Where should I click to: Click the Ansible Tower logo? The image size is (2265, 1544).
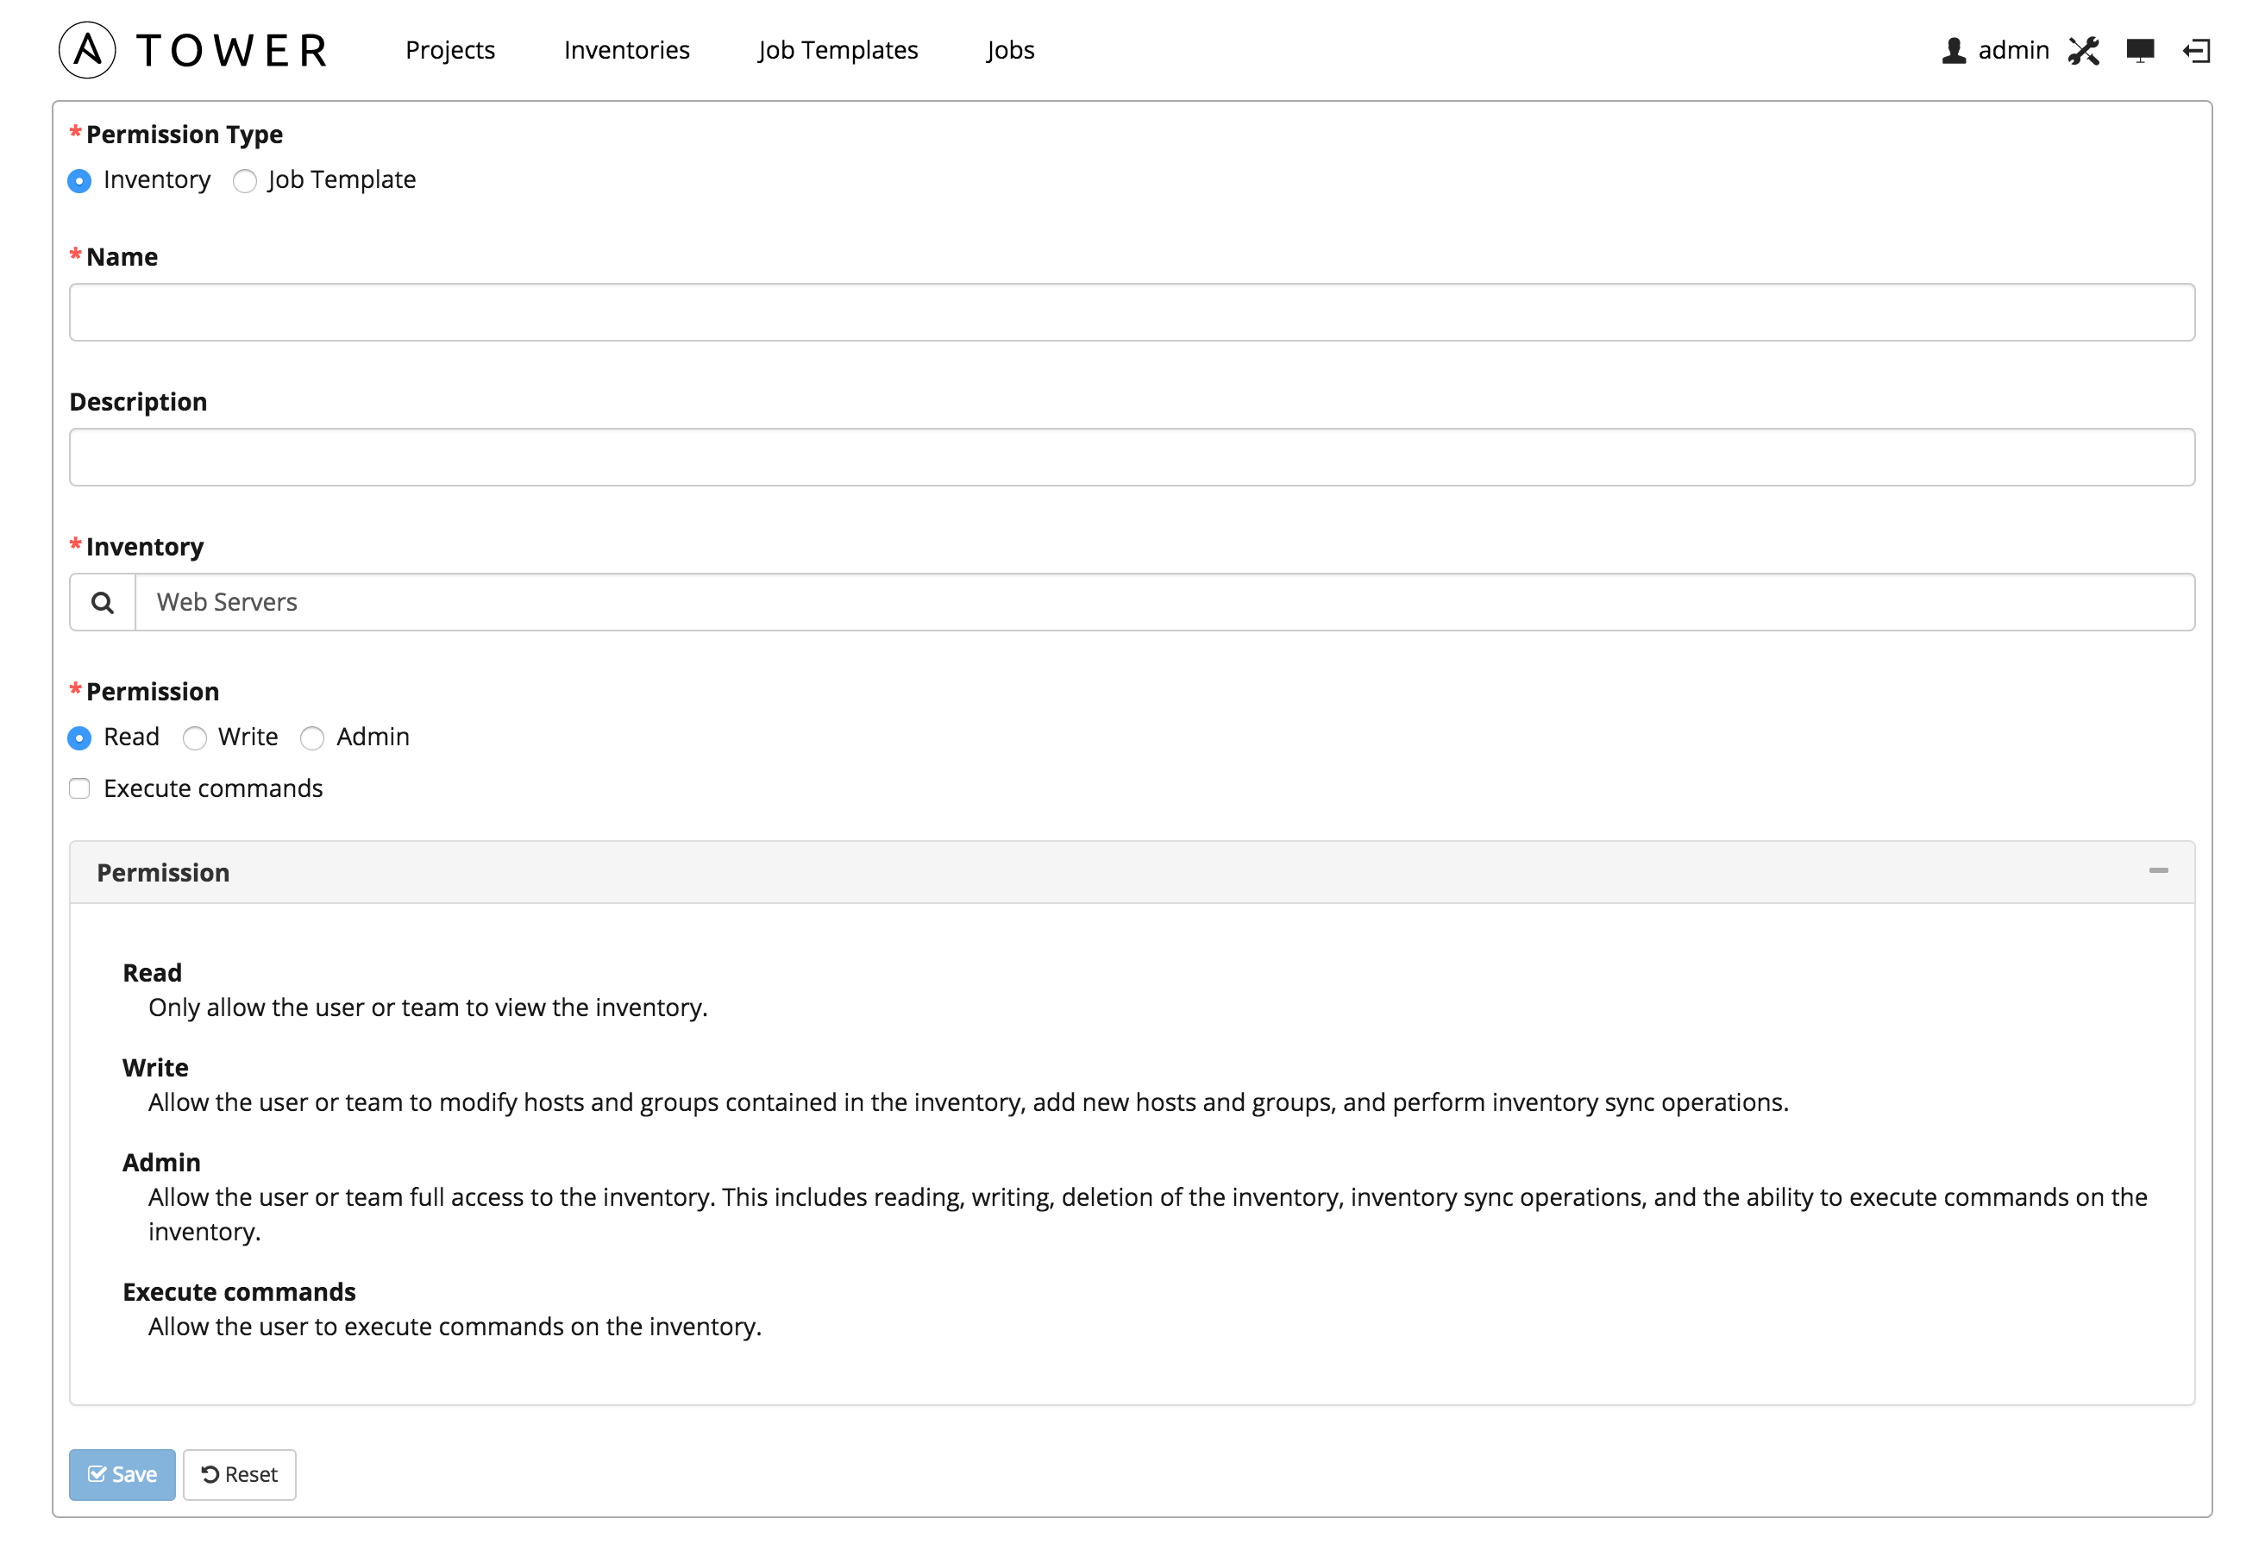(x=193, y=50)
